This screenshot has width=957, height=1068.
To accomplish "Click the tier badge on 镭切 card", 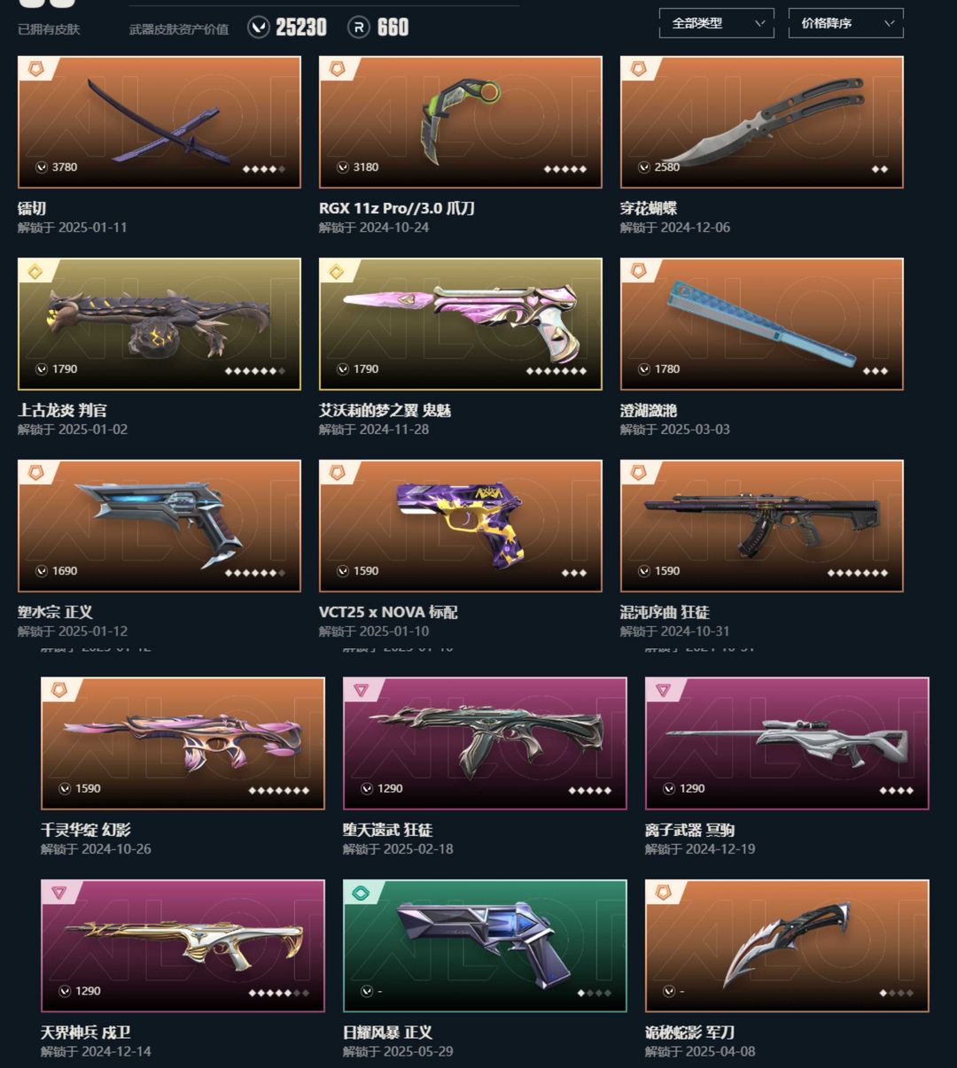I will point(36,68).
